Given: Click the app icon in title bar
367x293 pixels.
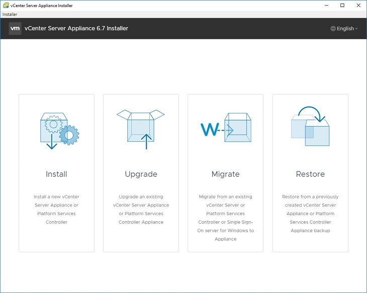Looking at the screenshot, I should [6, 6].
